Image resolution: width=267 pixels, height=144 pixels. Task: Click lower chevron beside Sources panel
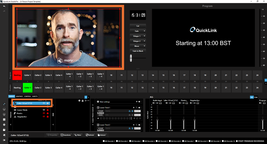[11, 124]
